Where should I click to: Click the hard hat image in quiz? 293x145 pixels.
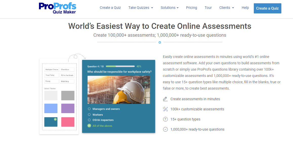[x=119, y=90]
